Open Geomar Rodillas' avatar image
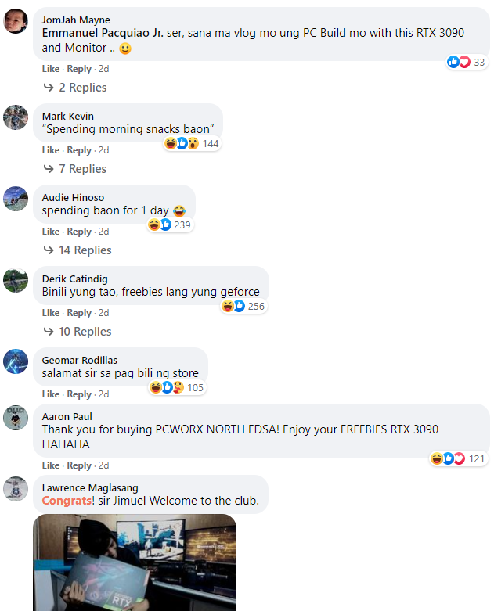This screenshot has width=494, height=611. click(16, 361)
